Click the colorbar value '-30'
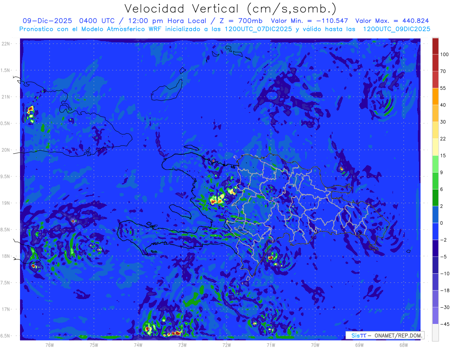 click(444, 307)
